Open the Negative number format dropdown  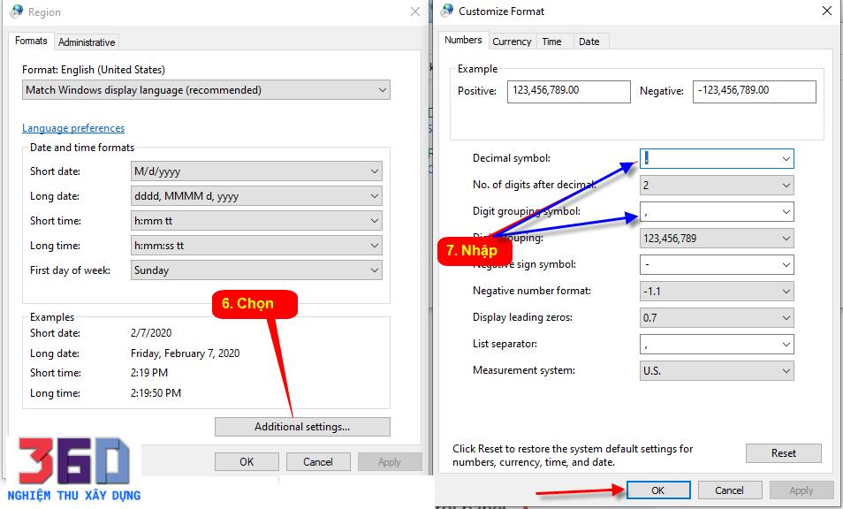(786, 292)
